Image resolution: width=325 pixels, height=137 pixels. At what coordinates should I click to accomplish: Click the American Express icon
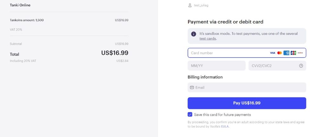coord(287,53)
